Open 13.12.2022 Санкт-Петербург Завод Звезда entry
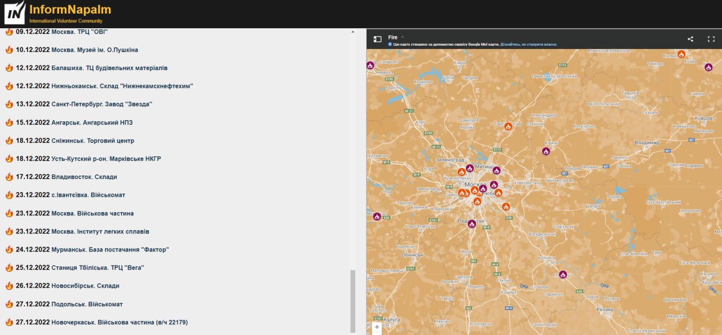 coord(102,104)
